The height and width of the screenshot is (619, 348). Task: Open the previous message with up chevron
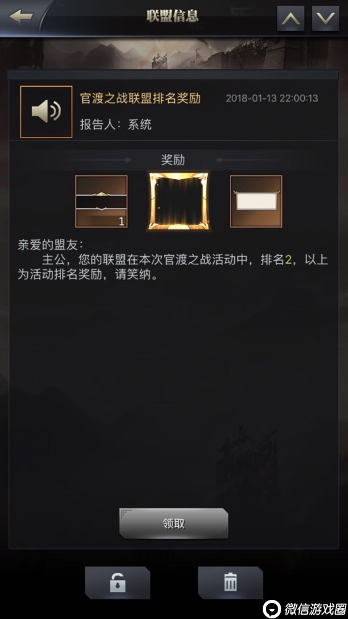point(291,18)
